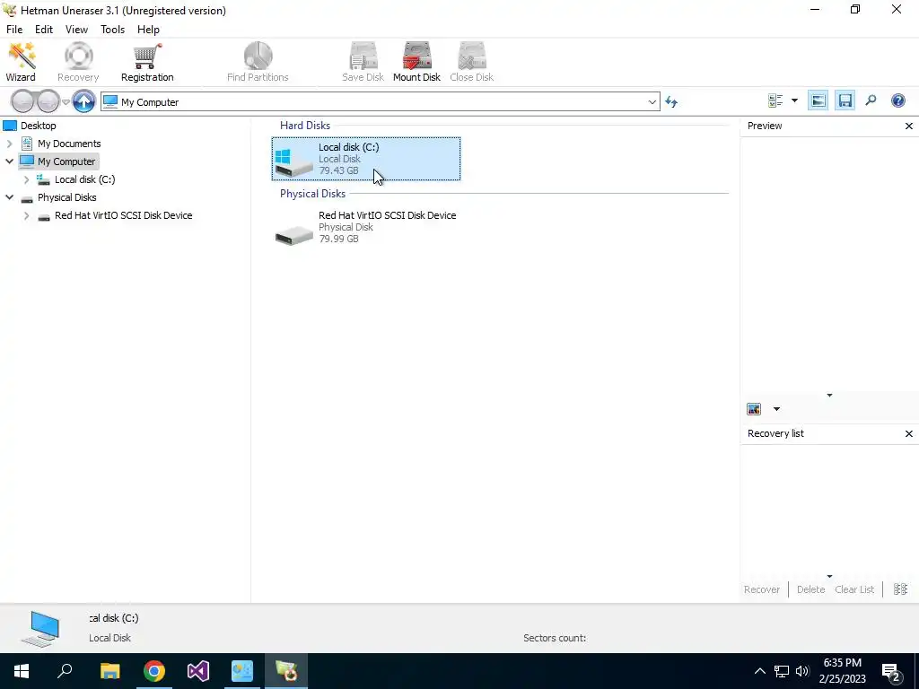Viewport: 919px width, 689px height.
Task: Open the view mode dropdown arrow
Action: point(795,100)
